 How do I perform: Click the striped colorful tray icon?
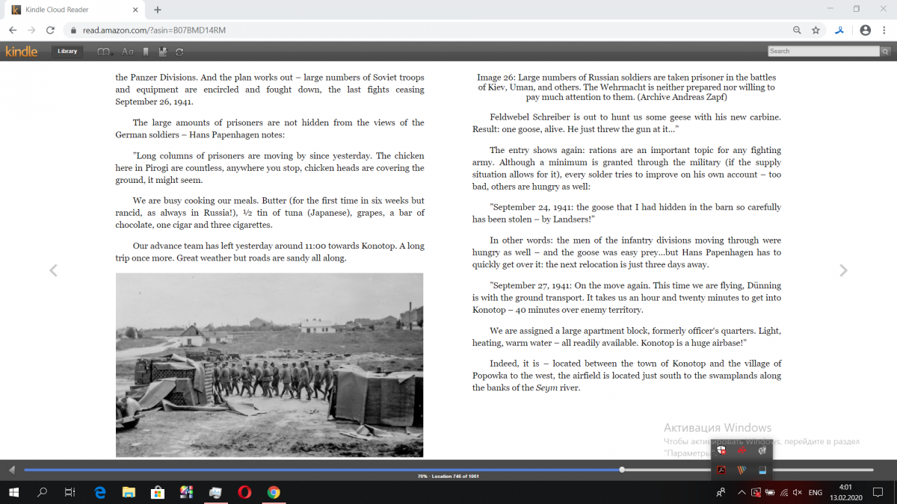click(742, 470)
